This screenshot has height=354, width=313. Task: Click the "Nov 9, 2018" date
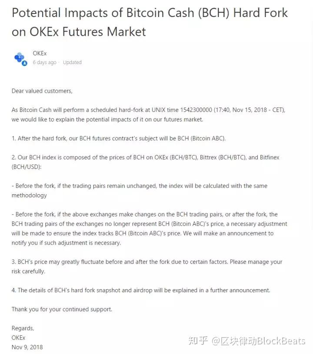coord(27,347)
